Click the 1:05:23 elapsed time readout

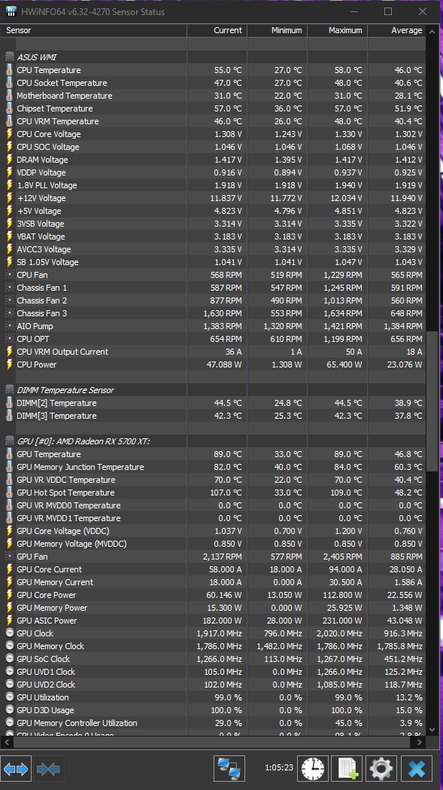(279, 767)
